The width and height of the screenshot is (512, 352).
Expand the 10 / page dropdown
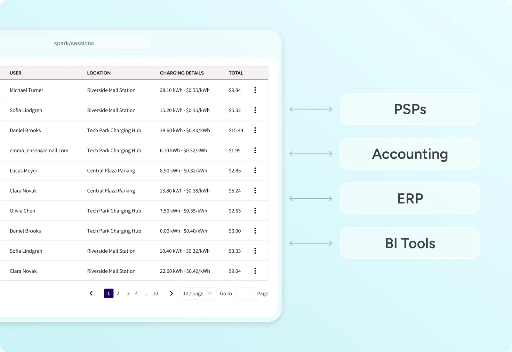(x=198, y=293)
